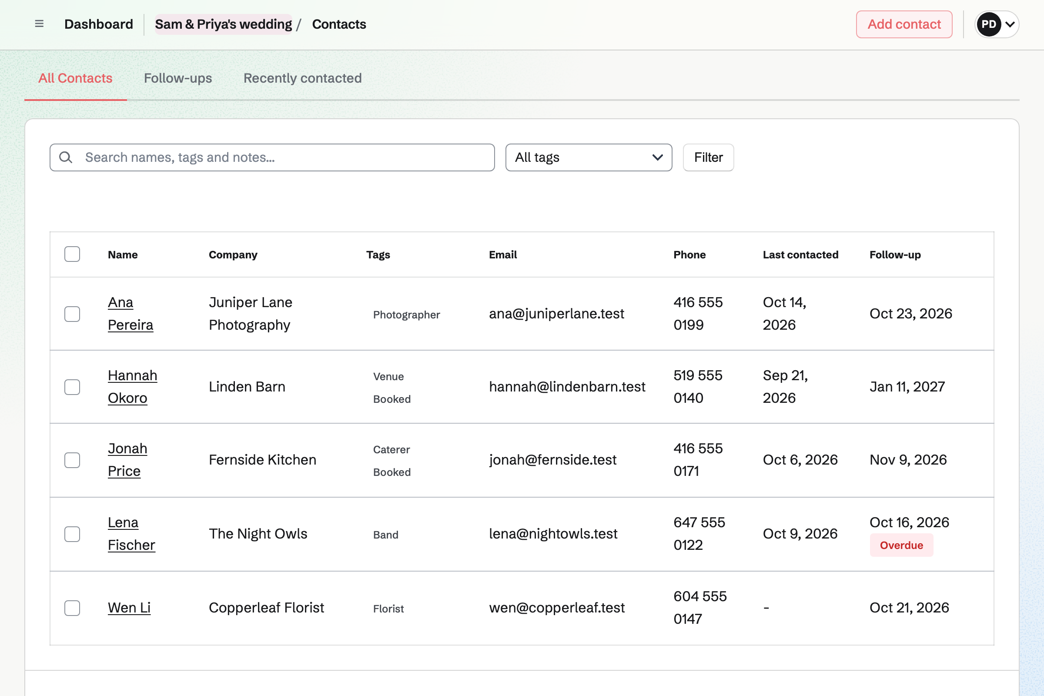Tick the select-all contacts checkbox
Image resolution: width=1044 pixels, height=696 pixels.
pos(72,254)
